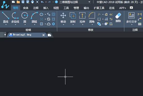Select the Hatch tool in draw panel

(41, 24)
